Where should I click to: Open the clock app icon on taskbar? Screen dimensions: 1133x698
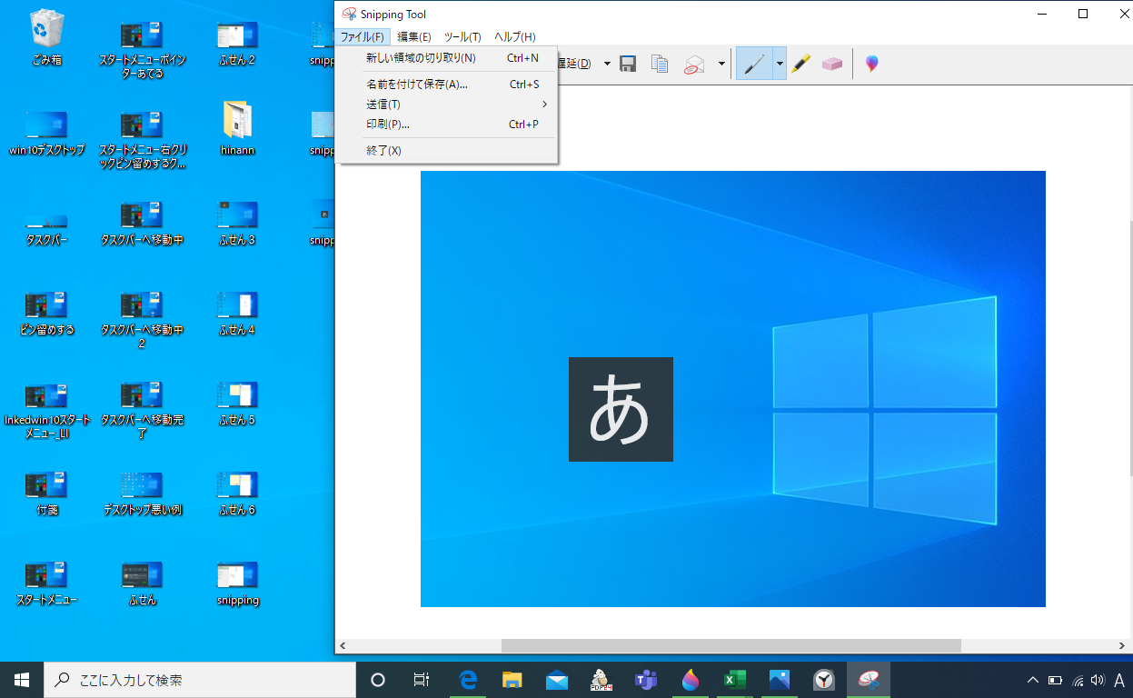(823, 680)
